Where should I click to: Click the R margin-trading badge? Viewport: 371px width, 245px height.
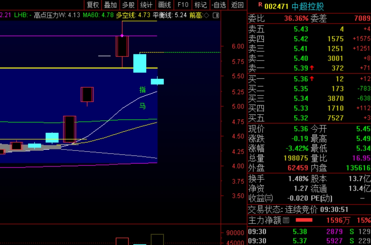pos(260,4)
